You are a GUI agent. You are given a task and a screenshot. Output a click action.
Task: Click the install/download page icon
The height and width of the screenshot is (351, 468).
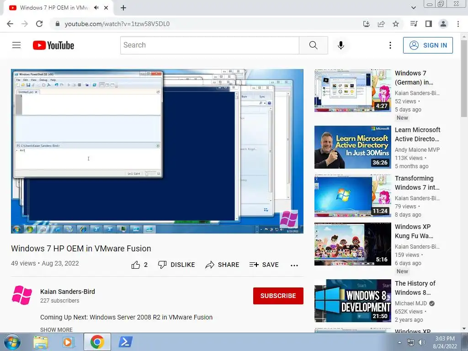pyautogui.click(x=367, y=24)
